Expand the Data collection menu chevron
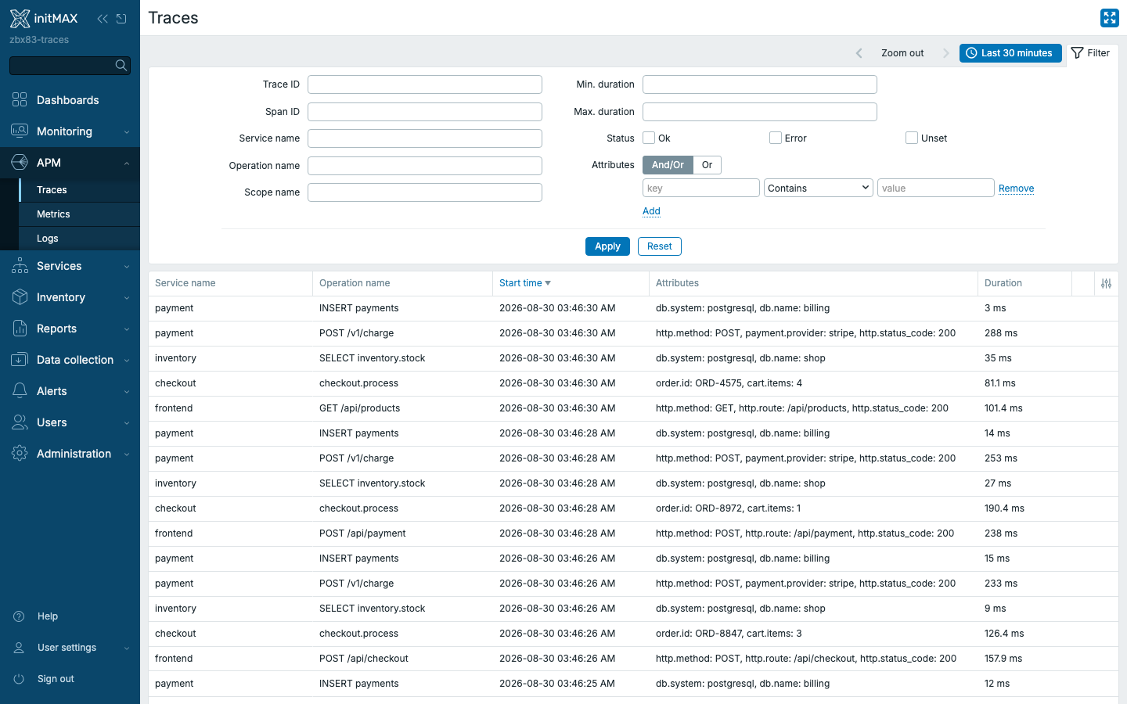 (127, 361)
